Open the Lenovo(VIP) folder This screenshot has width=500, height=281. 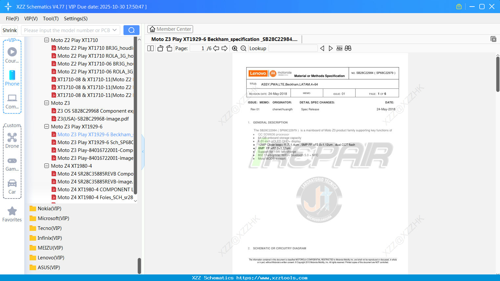[x=47, y=258]
